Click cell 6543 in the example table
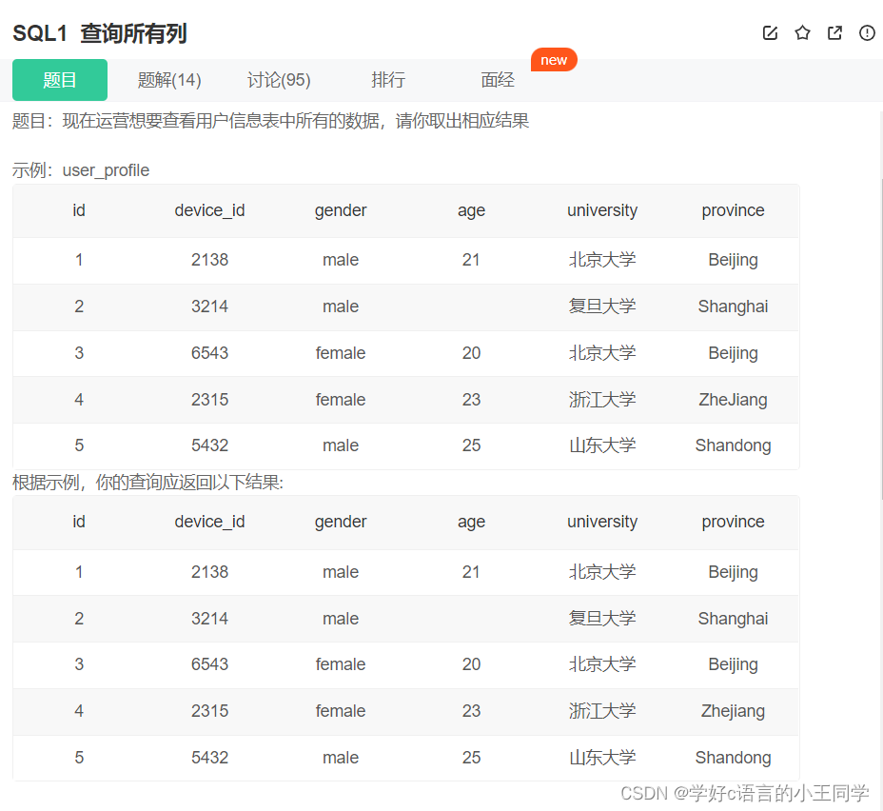This screenshot has height=811, width=883. 209,353
